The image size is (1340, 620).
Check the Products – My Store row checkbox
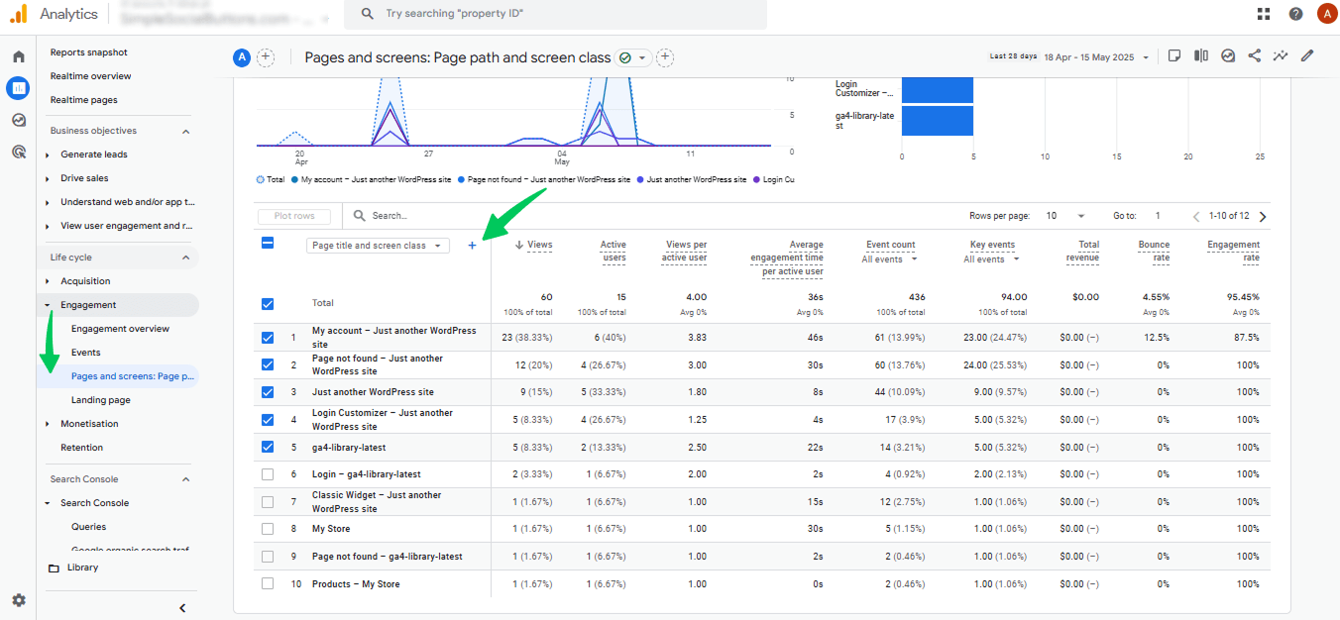click(267, 584)
